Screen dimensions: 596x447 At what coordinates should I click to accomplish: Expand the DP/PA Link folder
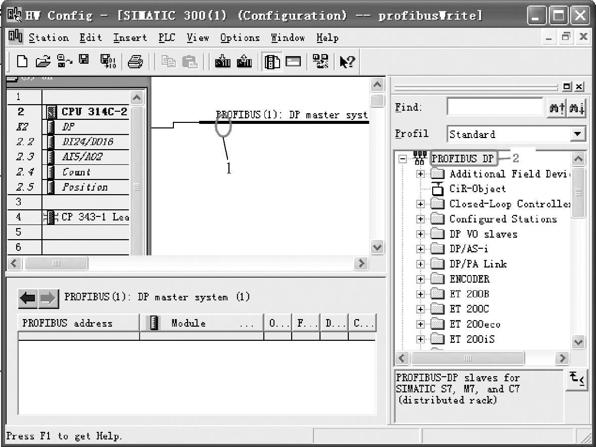[420, 264]
